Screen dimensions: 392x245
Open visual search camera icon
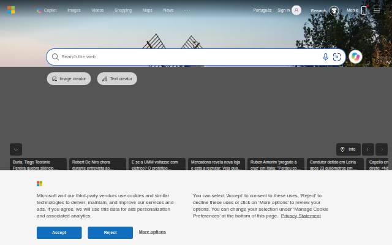(337, 57)
